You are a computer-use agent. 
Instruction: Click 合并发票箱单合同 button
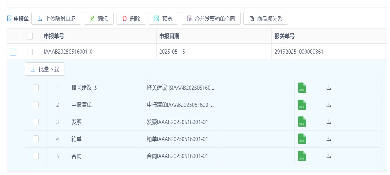click(x=211, y=18)
